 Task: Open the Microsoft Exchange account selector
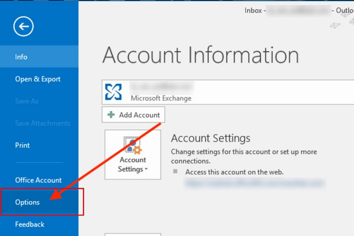[x=228, y=92]
